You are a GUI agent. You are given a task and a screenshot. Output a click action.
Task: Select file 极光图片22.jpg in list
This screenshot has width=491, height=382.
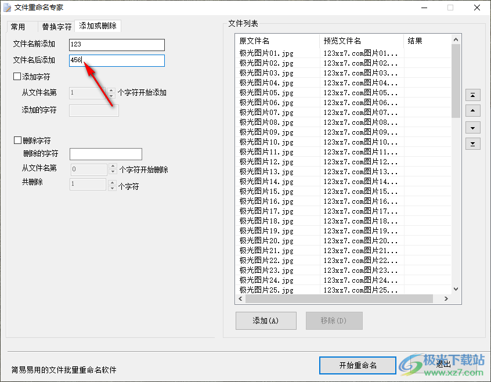pyautogui.click(x=266, y=260)
